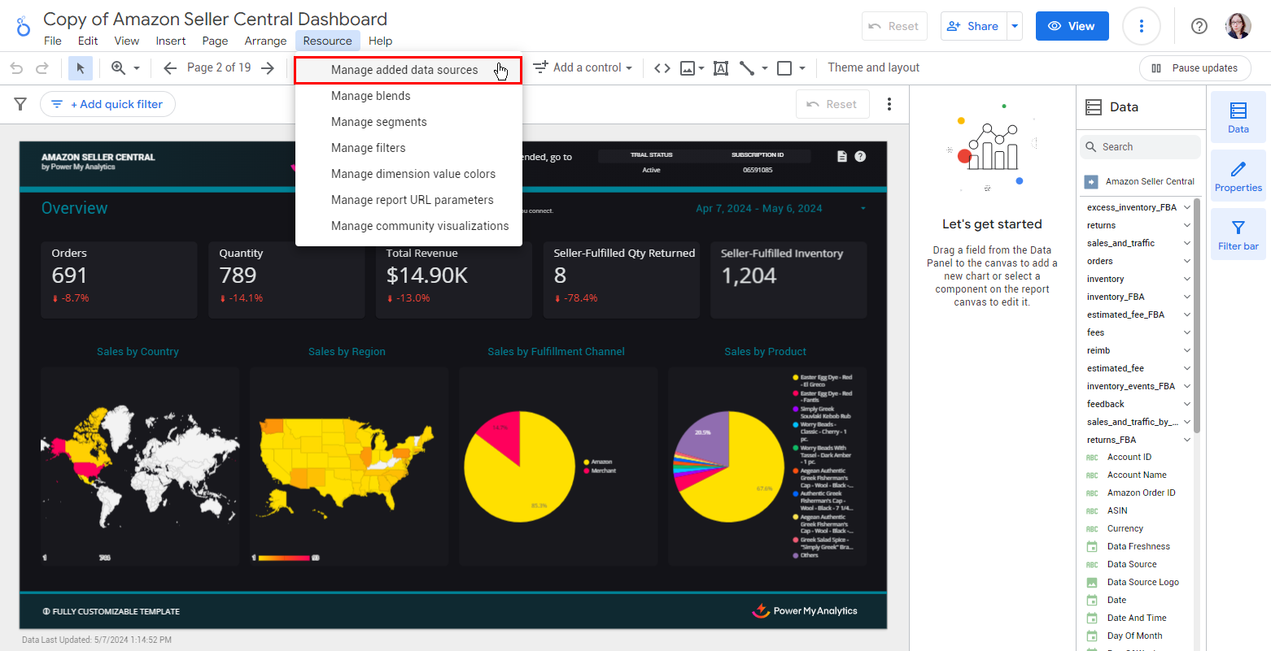Click the blue View button
This screenshot has width=1271, height=651.
[x=1072, y=26]
